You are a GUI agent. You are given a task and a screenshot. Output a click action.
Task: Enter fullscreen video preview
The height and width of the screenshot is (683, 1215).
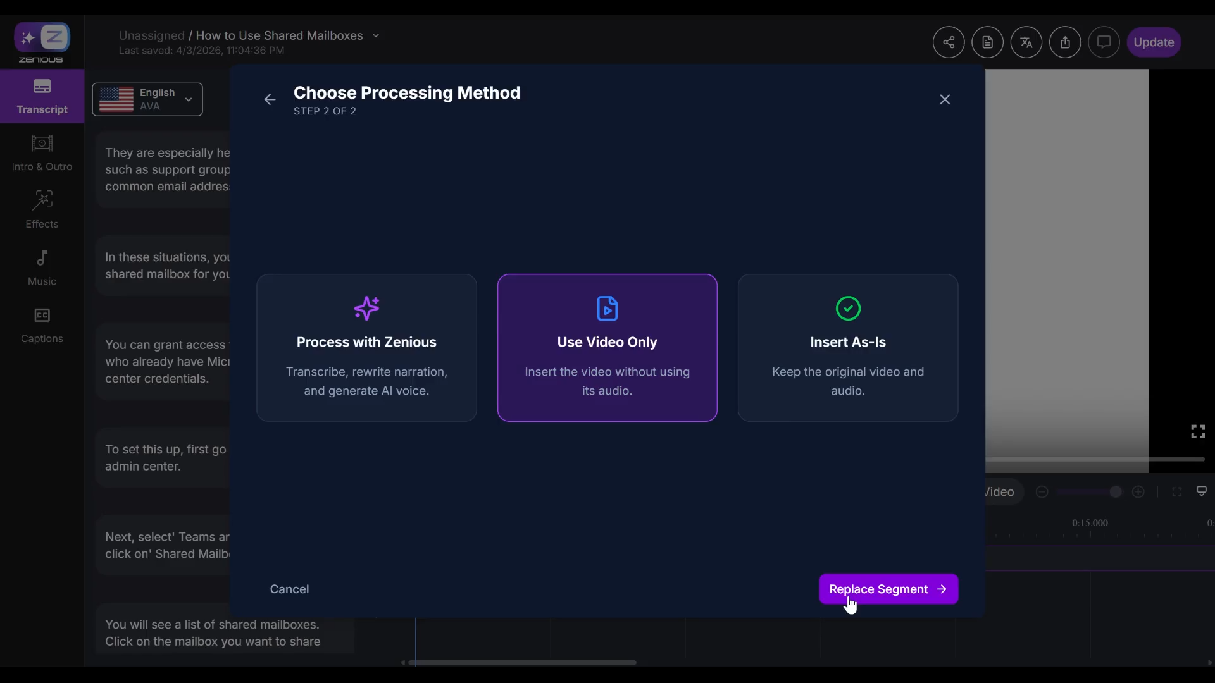1197,431
